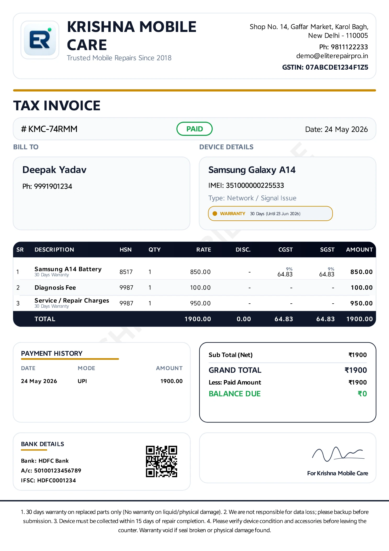Select the Diagnosis Fee item
389x551 pixels.
[x=55, y=288]
